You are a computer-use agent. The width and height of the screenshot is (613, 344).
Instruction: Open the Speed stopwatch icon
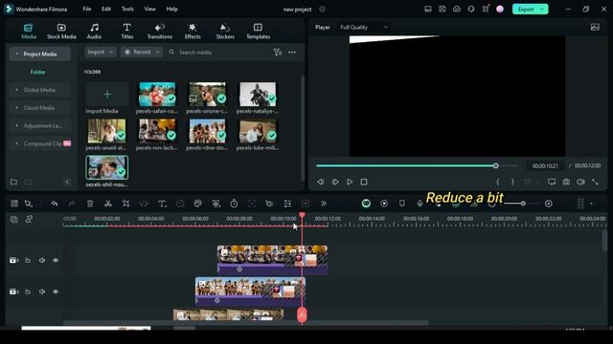point(234,204)
